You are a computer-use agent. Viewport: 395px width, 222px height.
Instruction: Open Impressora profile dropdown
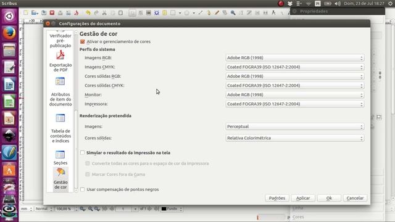295,104
